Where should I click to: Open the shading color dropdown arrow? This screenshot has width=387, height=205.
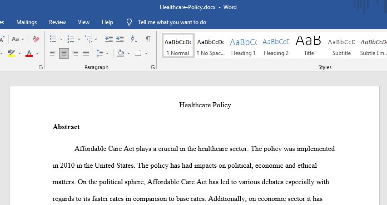[x=129, y=53]
